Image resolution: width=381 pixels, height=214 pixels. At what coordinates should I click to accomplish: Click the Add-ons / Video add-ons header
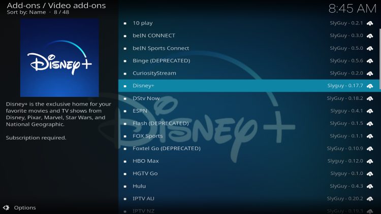56,6
